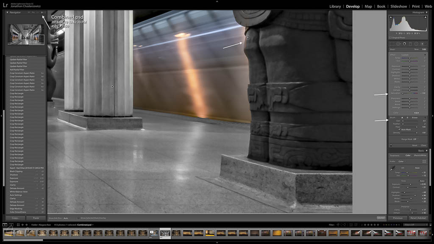Collapse the Histogram panel
This screenshot has width=434, height=244.
point(426,12)
